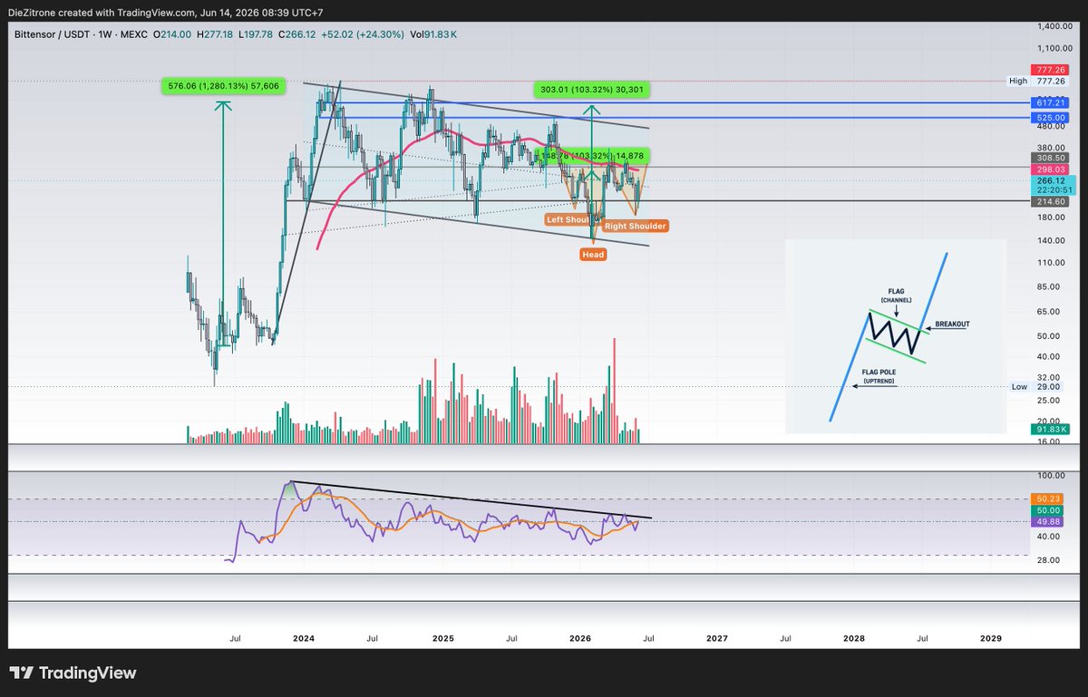Click the 2026 time axis label
The image size is (1088, 697).
(x=580, y=638)
